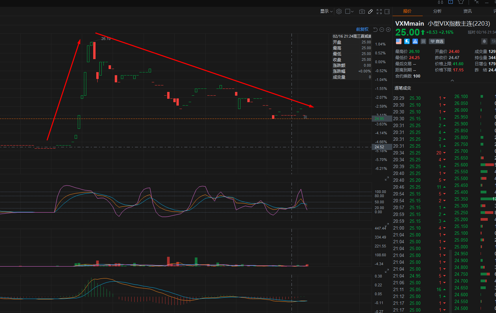
Task: Click the 最高价 26.10 value
Action: tap(414, 52)
